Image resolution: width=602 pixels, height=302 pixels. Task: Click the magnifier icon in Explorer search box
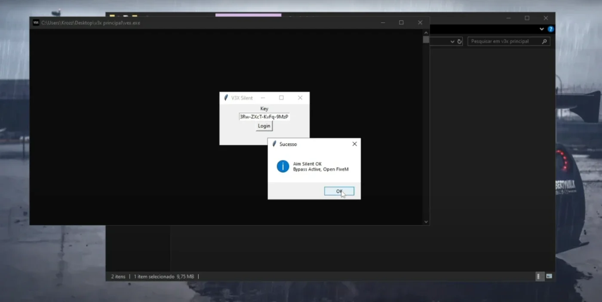(544, 42)
